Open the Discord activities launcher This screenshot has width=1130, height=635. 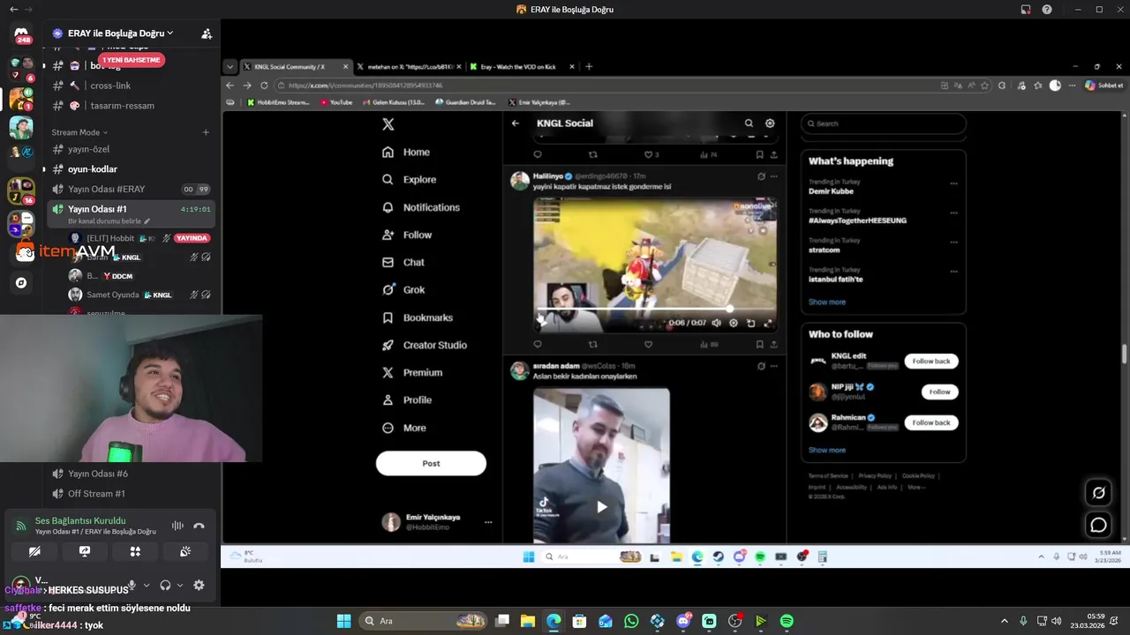pyautogui.click(x=135, y=551)
